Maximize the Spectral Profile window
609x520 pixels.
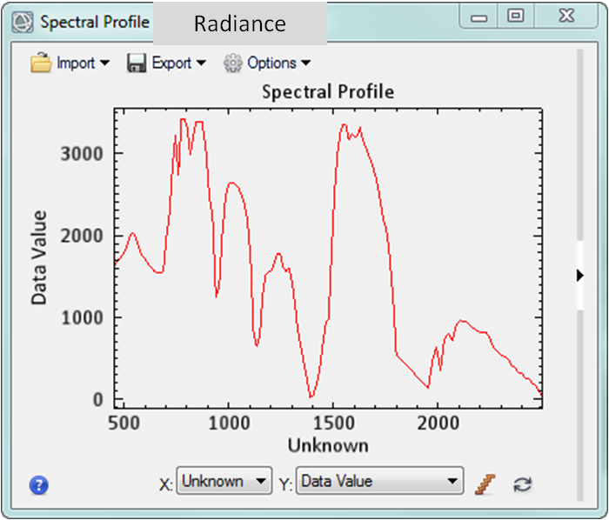[x=516, y=16]
